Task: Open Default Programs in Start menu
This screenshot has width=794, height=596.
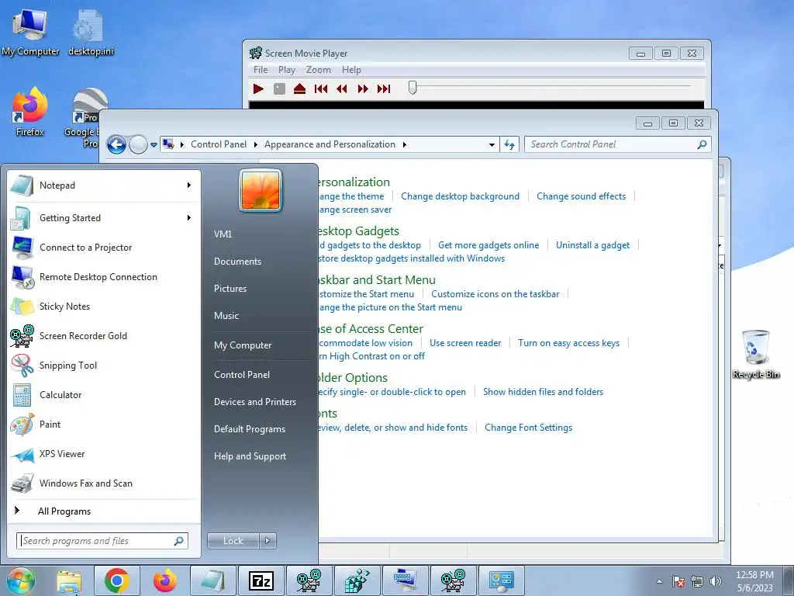Action: (250, 428)
